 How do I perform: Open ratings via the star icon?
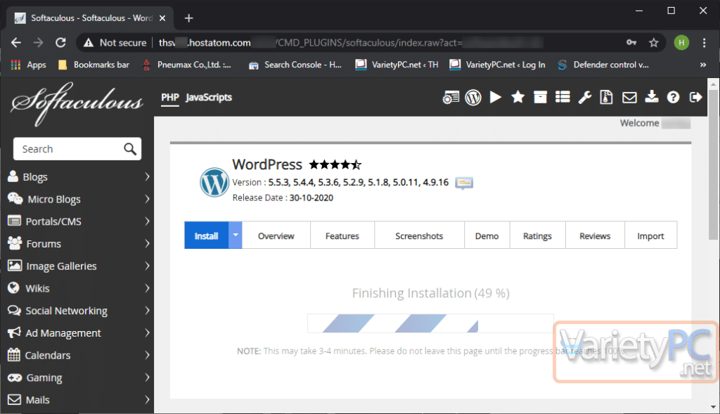click(518, 98)
